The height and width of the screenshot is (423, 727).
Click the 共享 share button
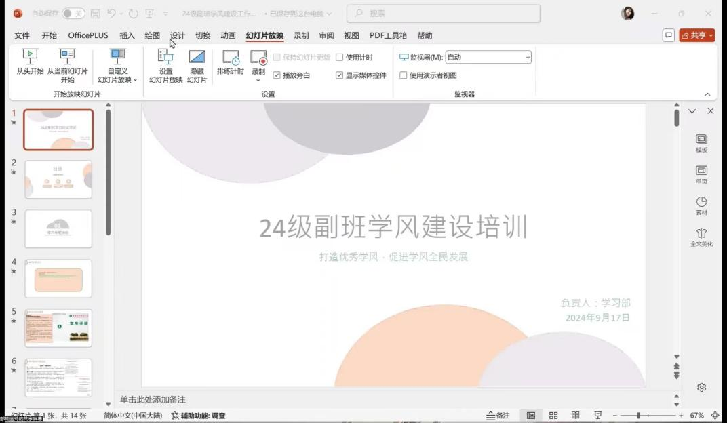pos(697,35)
